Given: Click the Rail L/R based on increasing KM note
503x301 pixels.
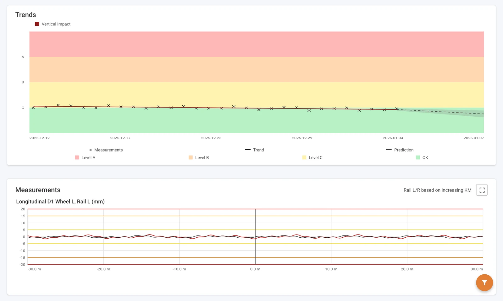Looking at the screenshot, I should (438, 190).
